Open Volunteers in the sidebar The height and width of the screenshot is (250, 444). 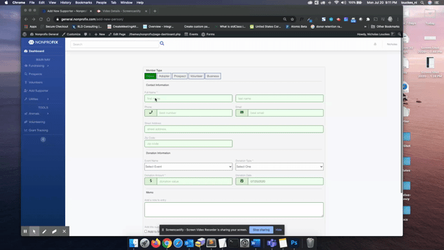coord(33,83)
